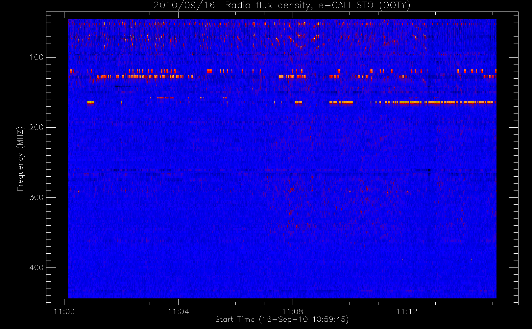532x329 pixels.
Task: Click the '11:00' time tick label
Action: pyautogui.click(x=64, y=312)
